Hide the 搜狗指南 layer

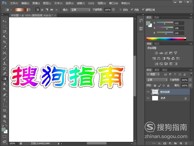(x=148, y=92)
